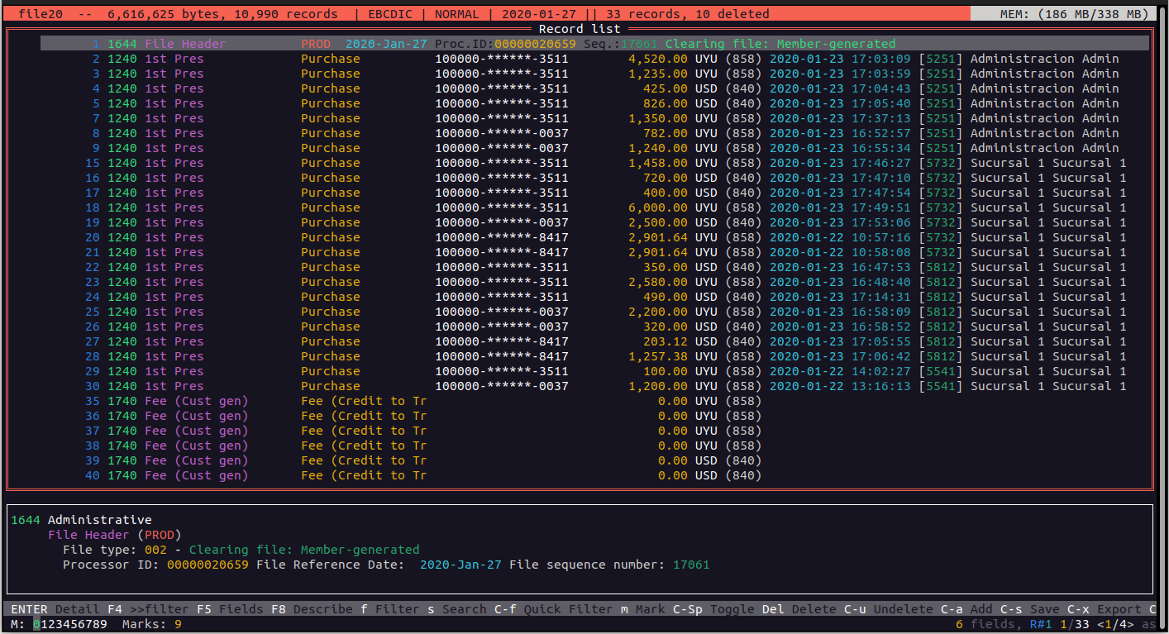
Task: Click the Save command in the bottom bar
Action: click(x=1044, y=609)
